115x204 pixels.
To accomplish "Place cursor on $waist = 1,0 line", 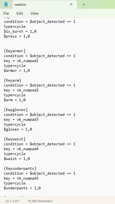I will pos(17,159).
